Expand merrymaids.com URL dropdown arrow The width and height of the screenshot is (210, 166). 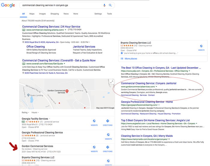pos(169,139)
